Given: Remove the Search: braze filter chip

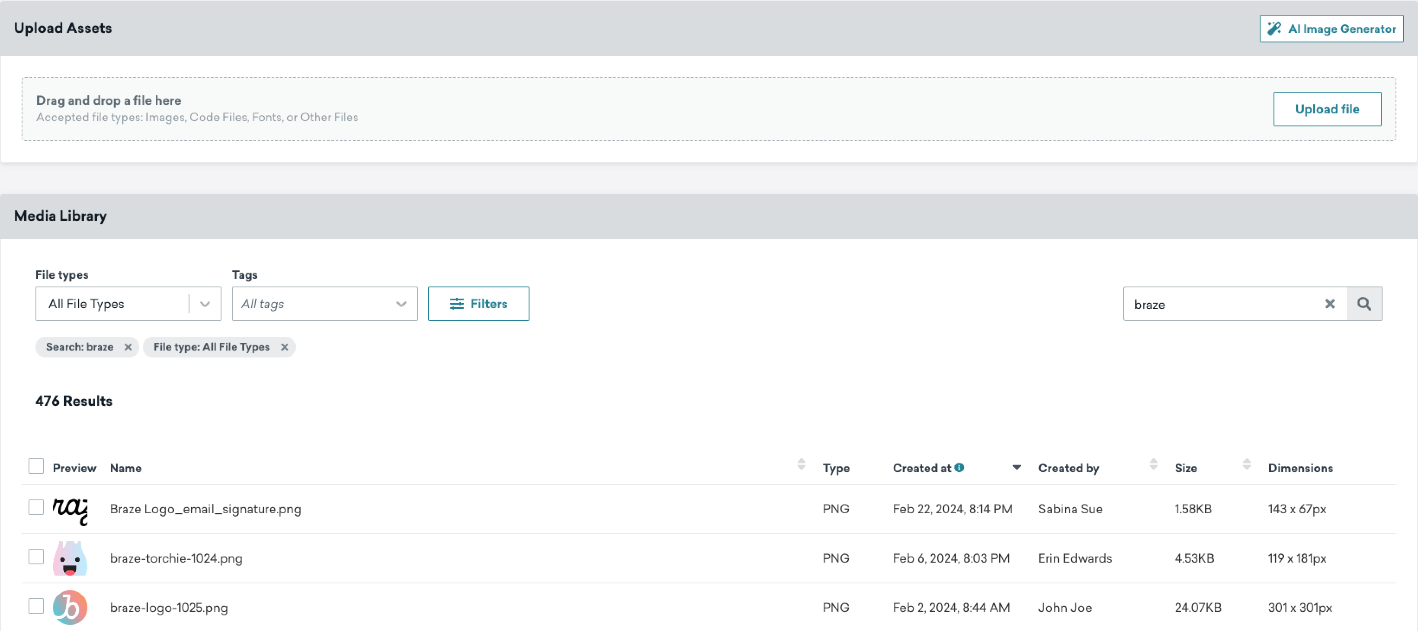Looking at the screenshot, I should pyautogui.click(x=128, y=347).
